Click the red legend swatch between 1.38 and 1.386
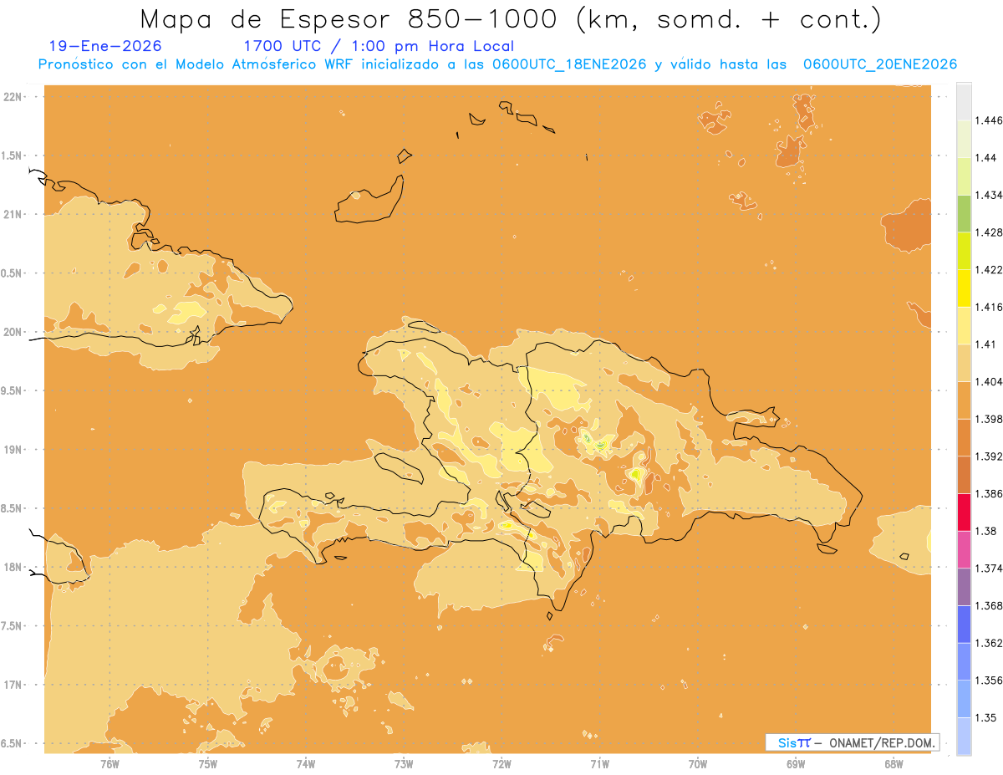This screenshot has width=1003, height=775. point(964,512)
